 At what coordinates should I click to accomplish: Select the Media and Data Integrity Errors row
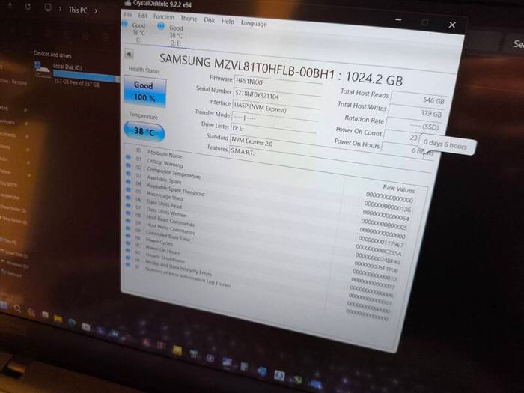[178, 268]
